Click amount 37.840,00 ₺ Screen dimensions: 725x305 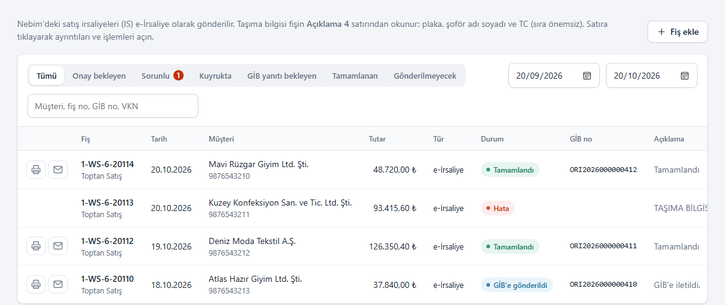pos(395,285)
